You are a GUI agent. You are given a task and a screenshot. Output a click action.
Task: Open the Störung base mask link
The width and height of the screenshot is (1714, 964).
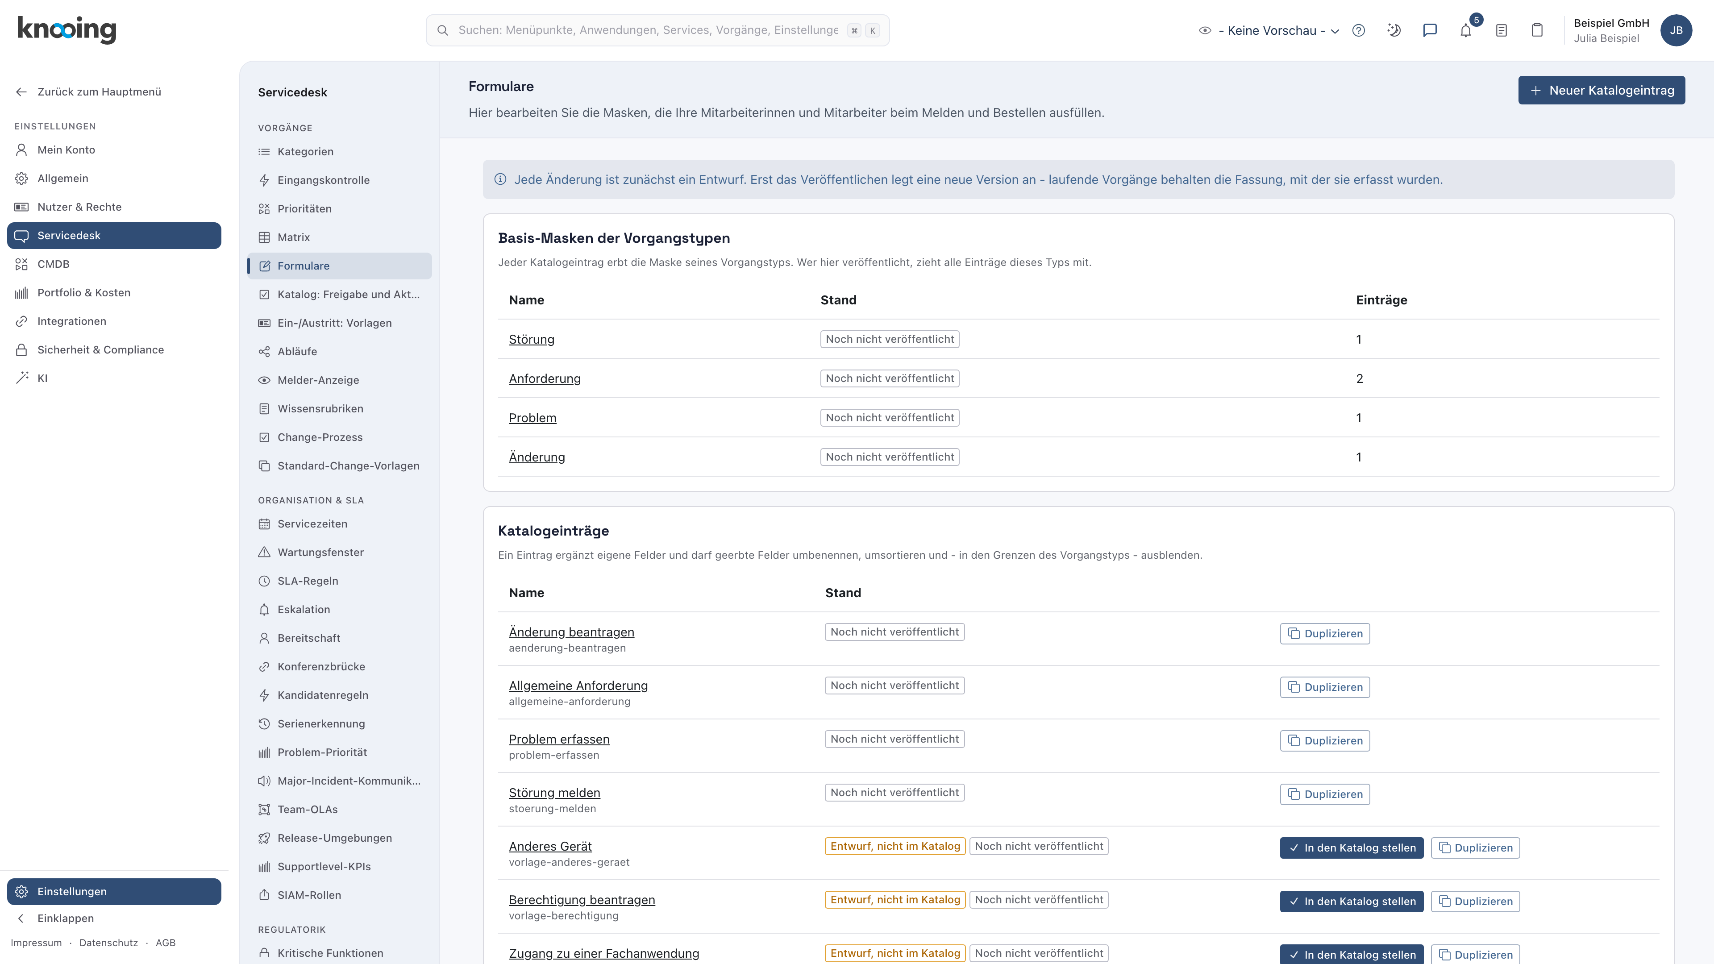532,339
